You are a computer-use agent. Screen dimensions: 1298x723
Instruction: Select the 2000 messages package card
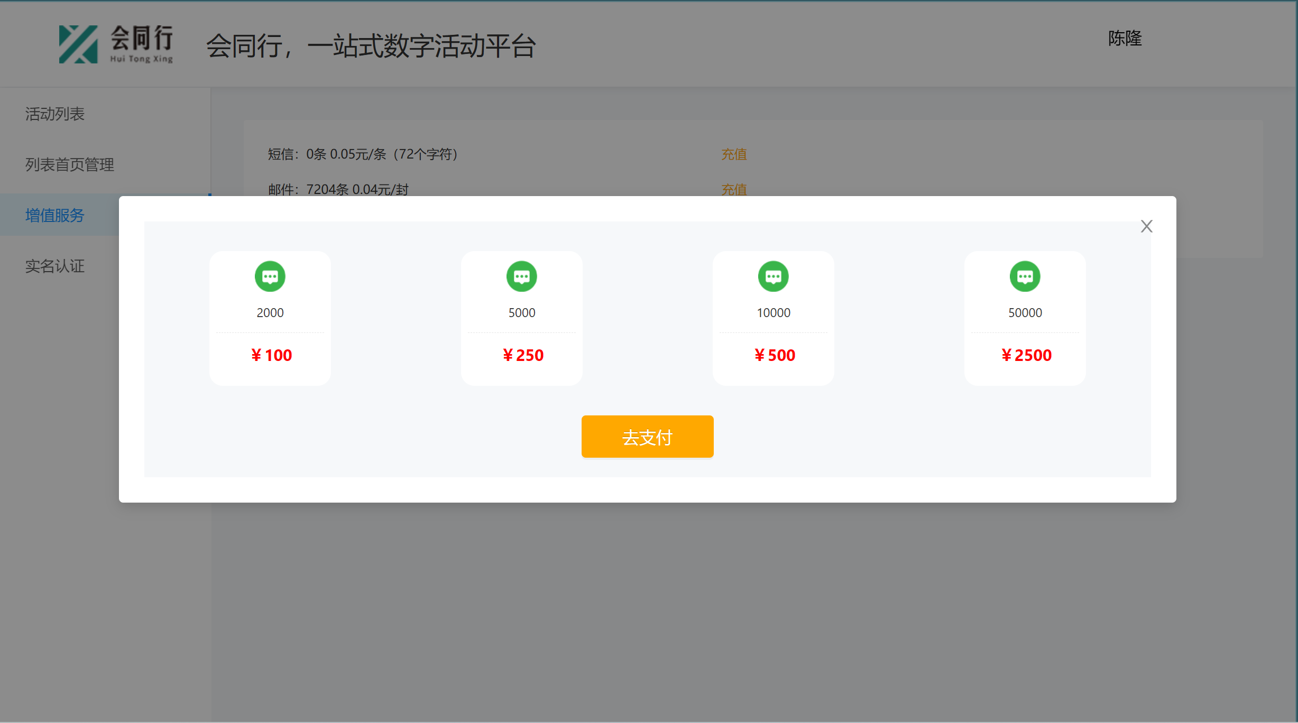click(x=270, y=318)
